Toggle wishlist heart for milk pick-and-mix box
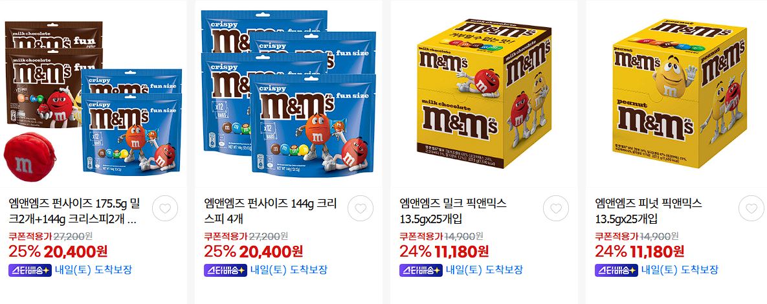Viewport: 767px width, 304px height. tap(556, 209)
